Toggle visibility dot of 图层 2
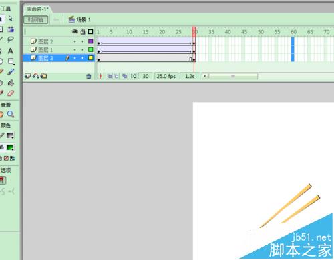The width and height of the screenshot is (334, 260). 75,41
